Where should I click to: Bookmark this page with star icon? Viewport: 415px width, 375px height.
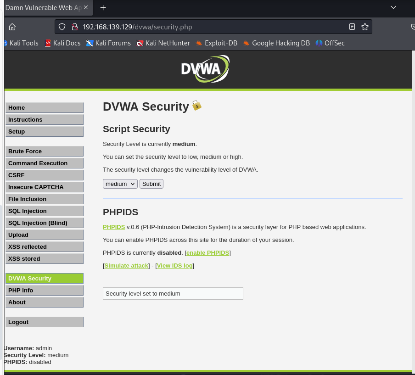pyautogui.click(x=365, y=27)
